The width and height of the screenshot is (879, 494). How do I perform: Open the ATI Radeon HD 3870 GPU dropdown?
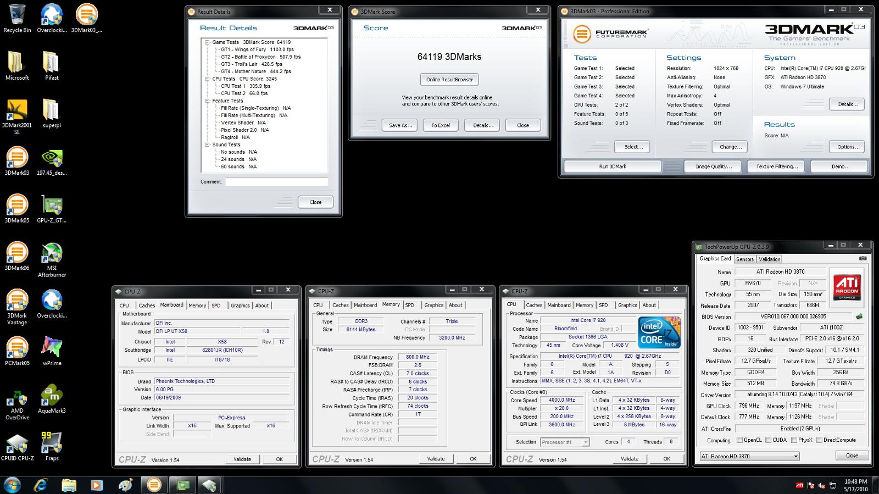[749, 456]
